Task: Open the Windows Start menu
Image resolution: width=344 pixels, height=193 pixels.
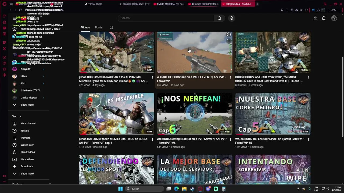Action: pos(120,189)
